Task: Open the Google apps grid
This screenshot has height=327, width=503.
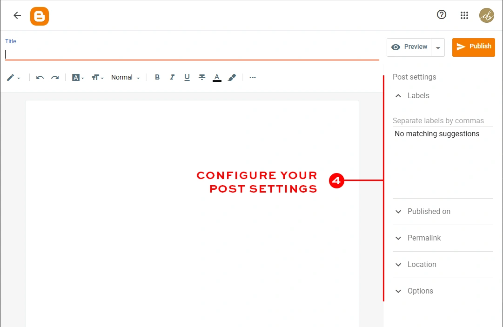Action: coord(464,15)
